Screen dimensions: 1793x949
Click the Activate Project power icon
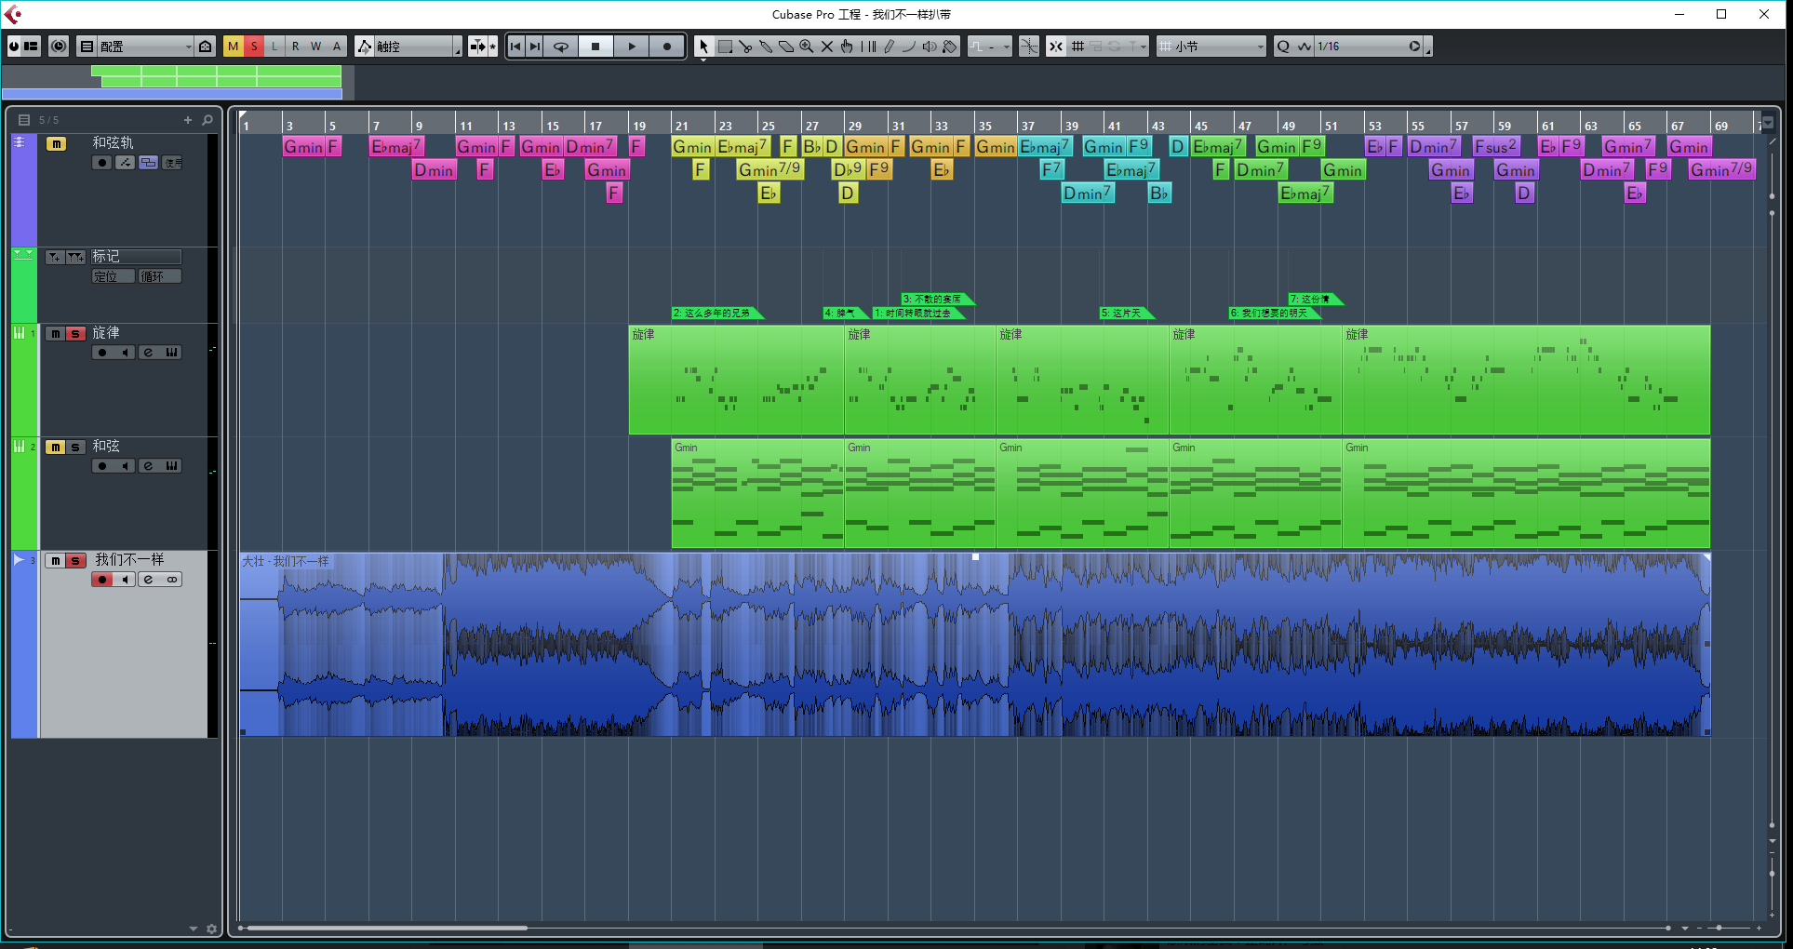pyautogui.click(x=14, y=46)
